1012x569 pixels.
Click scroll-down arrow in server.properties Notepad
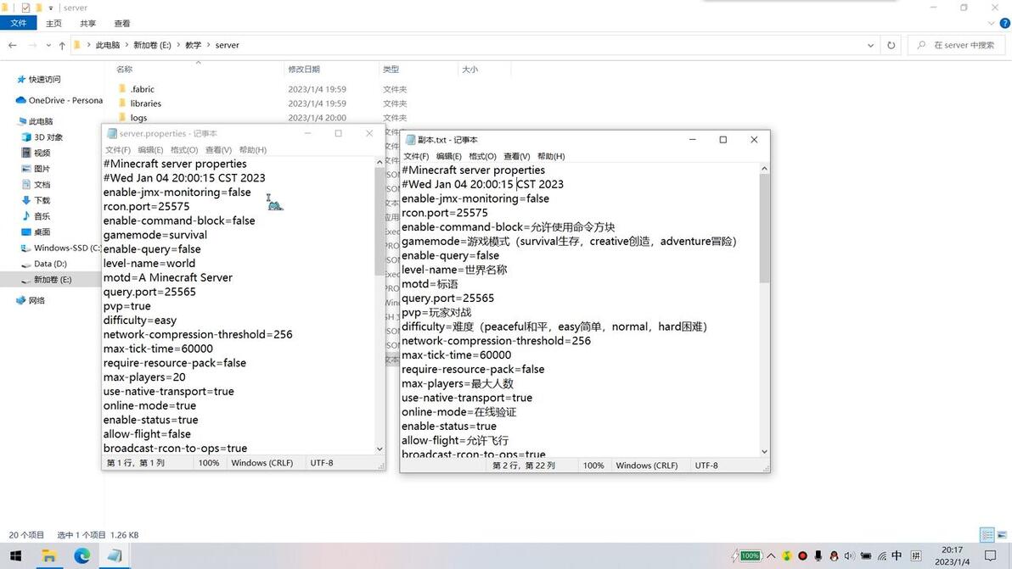point(379,449)
